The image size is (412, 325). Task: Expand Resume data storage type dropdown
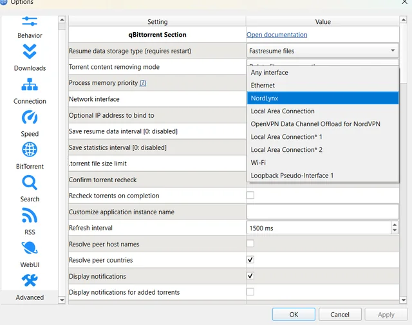click(x=323, y=51)
